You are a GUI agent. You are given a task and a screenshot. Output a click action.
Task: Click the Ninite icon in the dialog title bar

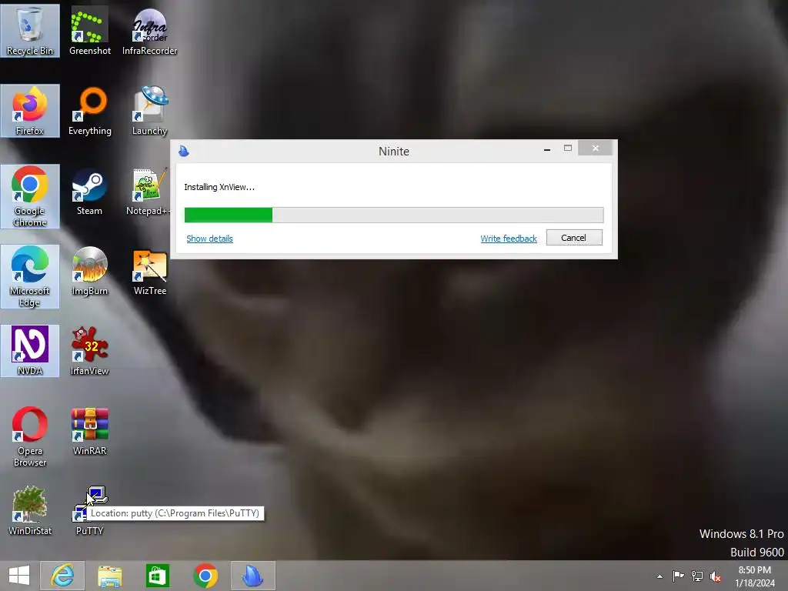183,151
